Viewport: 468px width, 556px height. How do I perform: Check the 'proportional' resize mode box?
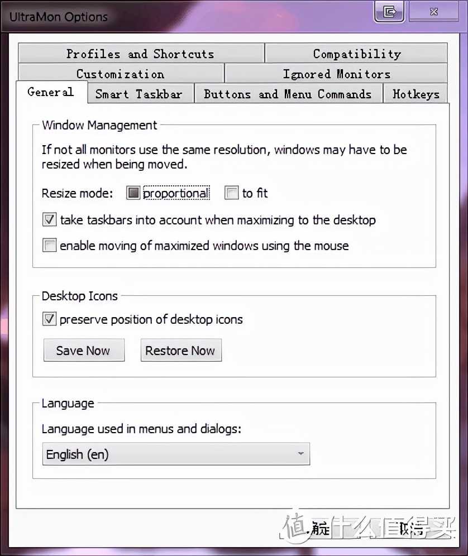[133, 193]
